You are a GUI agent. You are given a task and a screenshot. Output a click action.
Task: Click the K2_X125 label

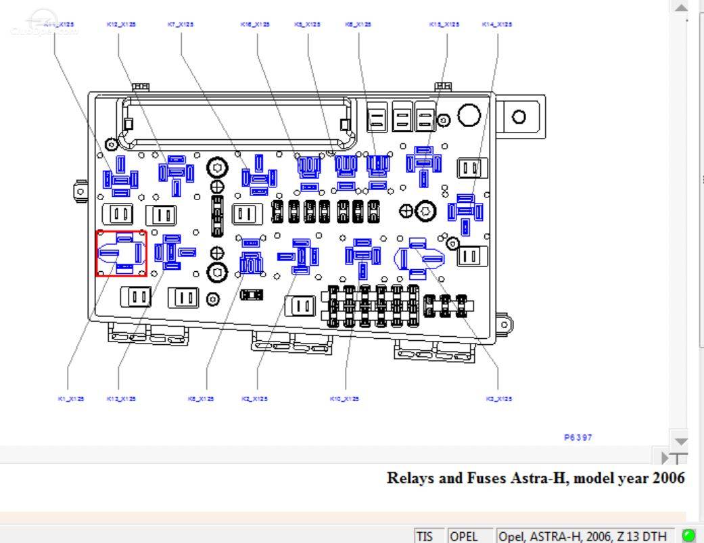[x=254, y=398]
